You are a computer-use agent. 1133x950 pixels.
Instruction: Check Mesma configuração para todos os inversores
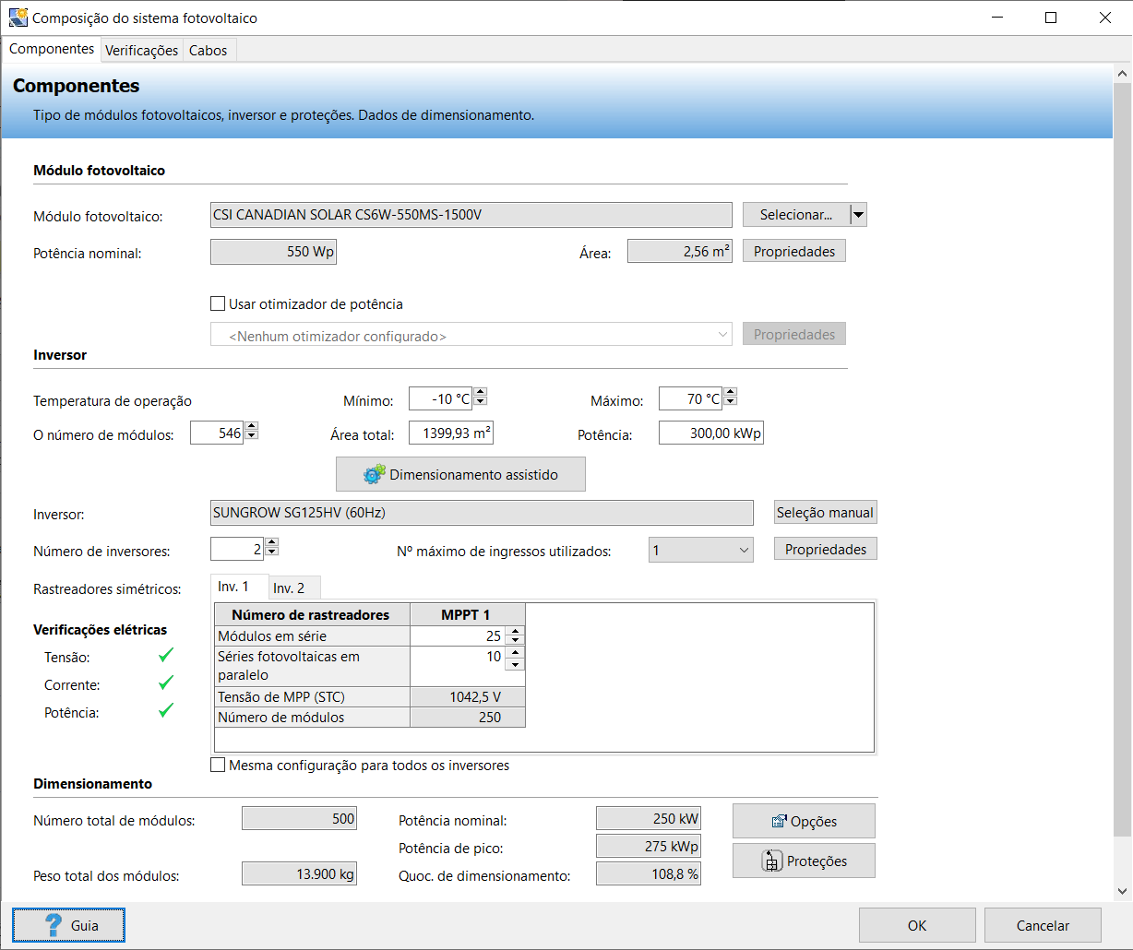tap(218, 765)
